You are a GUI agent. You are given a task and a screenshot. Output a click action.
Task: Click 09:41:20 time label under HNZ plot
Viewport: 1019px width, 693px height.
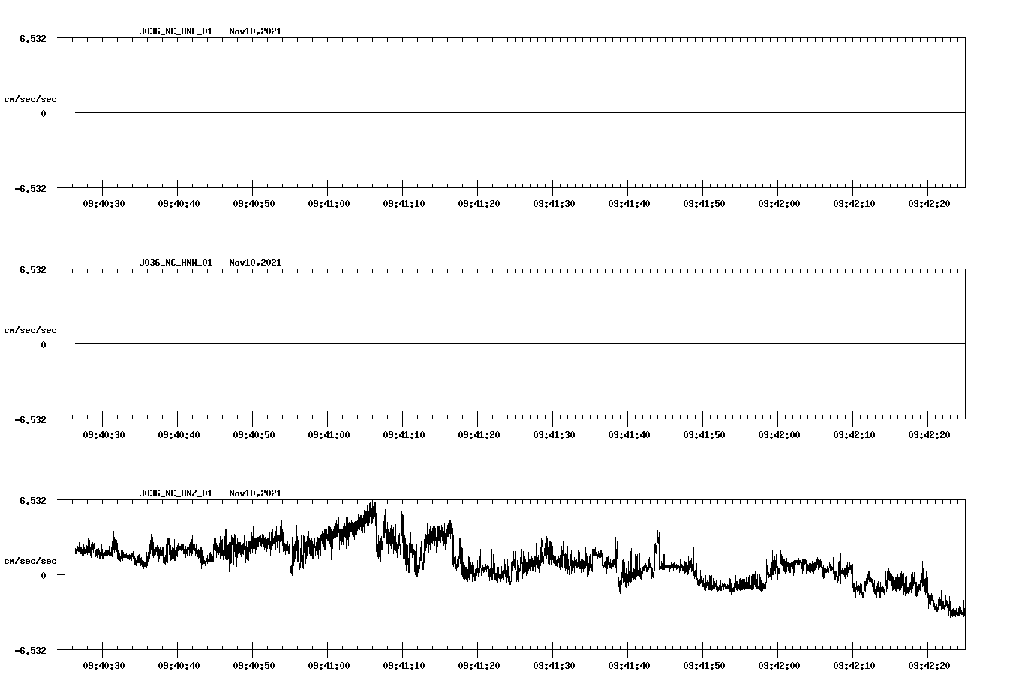tap(479, 666)
